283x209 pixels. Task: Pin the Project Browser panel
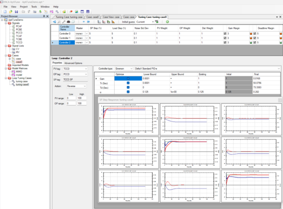pyautogui.click(x=43, y=16)
